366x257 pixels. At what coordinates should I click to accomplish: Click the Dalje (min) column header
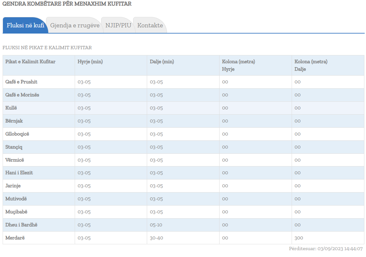point(162,62)
